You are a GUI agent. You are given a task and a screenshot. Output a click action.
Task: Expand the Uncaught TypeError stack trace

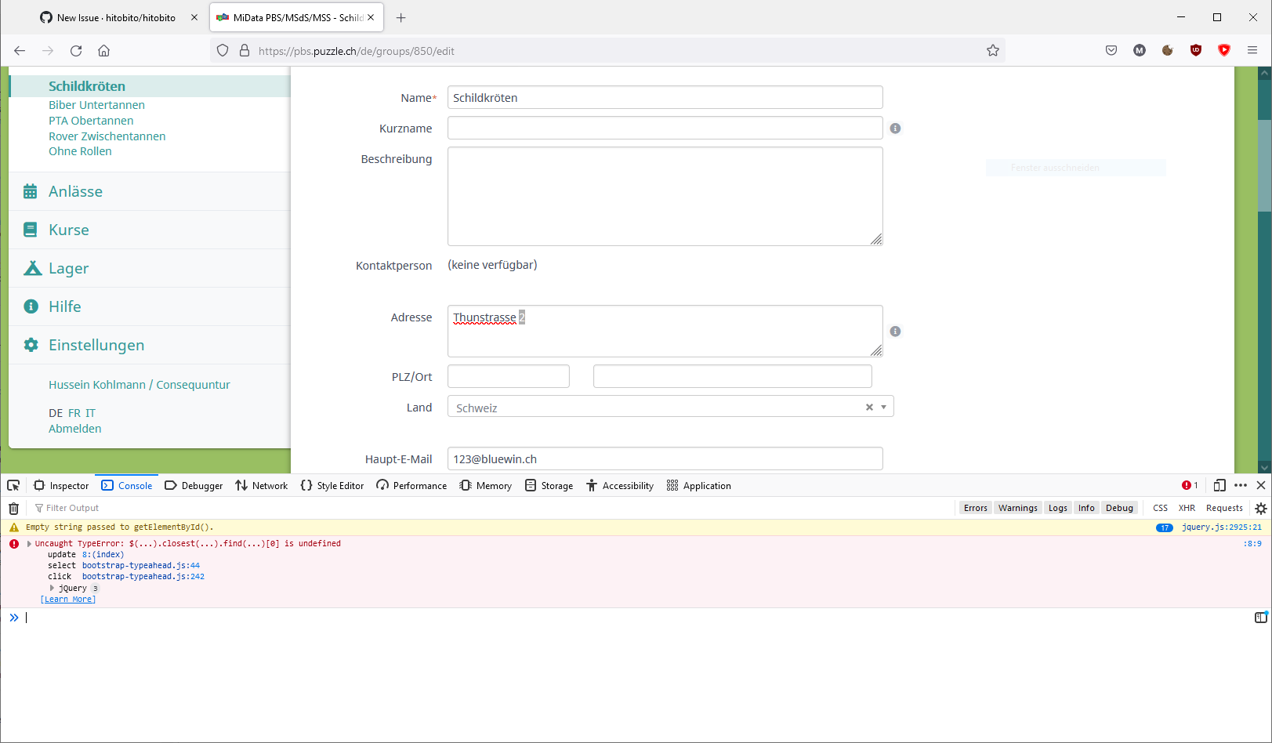click(x=29, y=543)
